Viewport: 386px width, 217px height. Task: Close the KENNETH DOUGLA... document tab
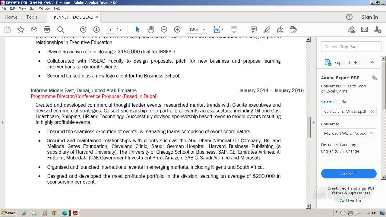[96, 17]
